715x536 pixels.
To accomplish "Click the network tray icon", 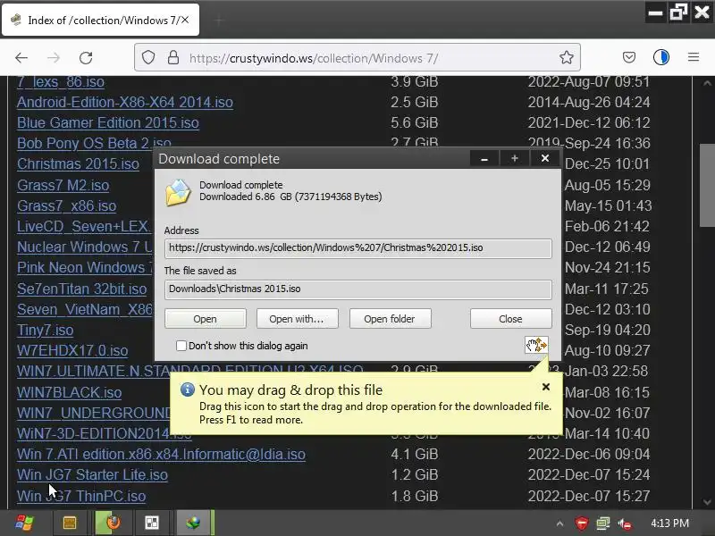I will click(x=602, y=523).
